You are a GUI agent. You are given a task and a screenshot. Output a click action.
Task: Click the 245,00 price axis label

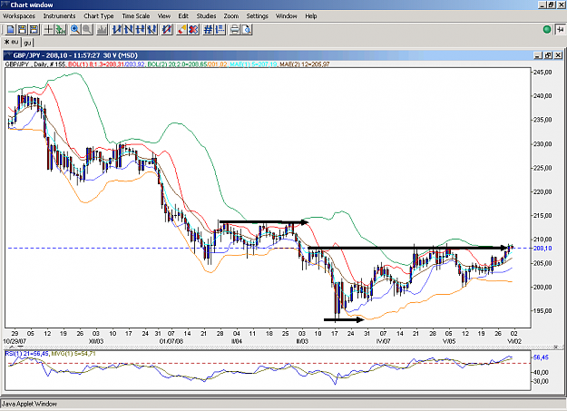pyautogui.click(x=543, y=72)
